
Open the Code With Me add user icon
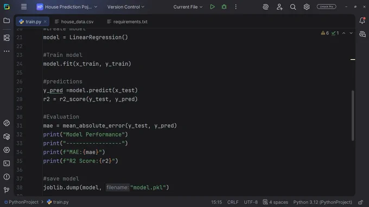coord(279,7)
